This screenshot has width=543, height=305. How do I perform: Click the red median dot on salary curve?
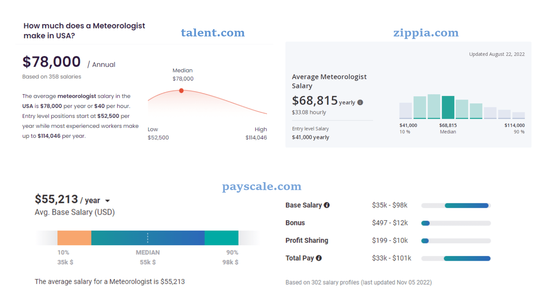pyautogui.click(x=181, y=91)
